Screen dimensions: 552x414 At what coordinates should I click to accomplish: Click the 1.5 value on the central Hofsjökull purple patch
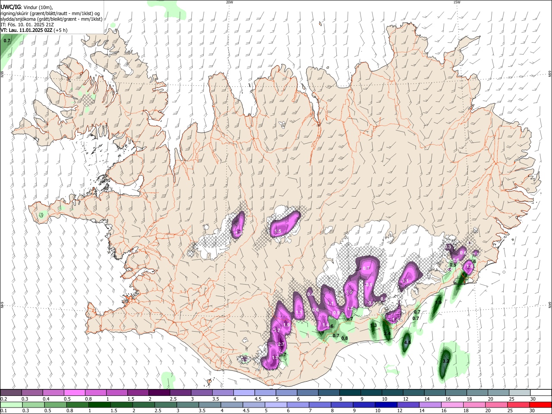pos(278,232)
